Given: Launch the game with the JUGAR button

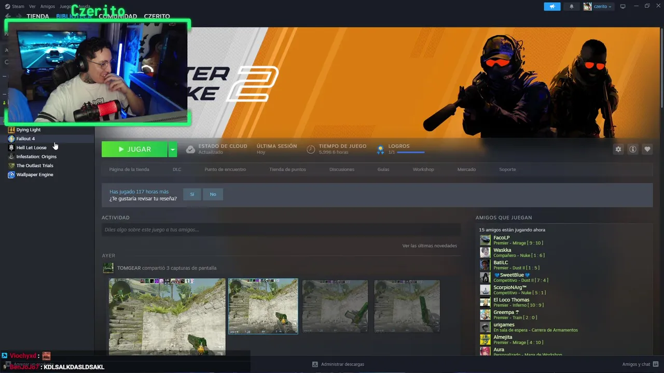Looking at the screenshot, I should tap(134, 149).
